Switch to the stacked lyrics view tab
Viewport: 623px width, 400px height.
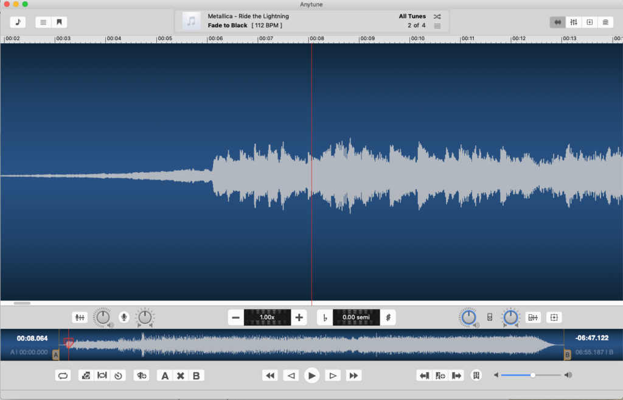point(605,23)
